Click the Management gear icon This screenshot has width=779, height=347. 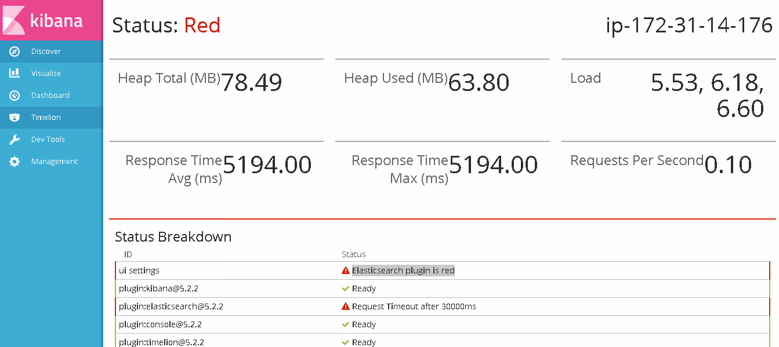(15, 162)
